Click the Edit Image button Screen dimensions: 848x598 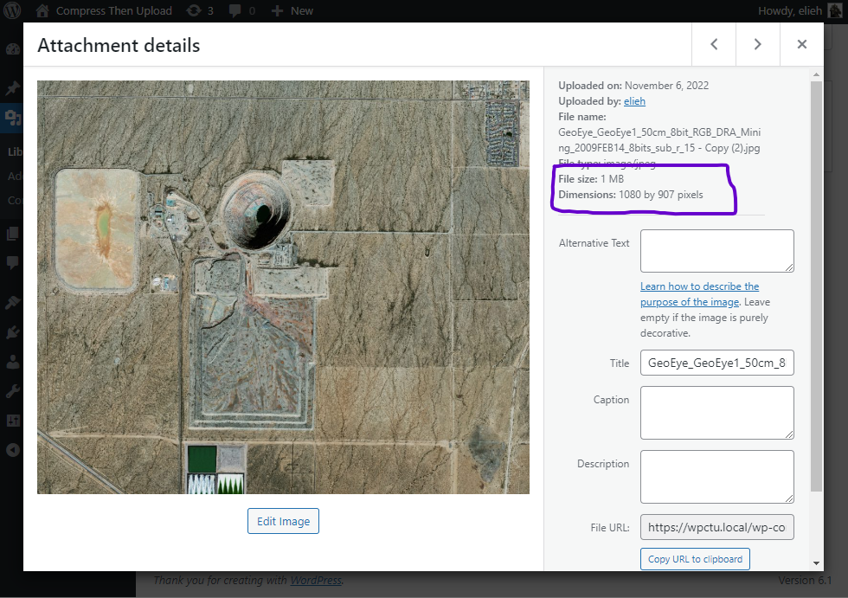[284, 521]
